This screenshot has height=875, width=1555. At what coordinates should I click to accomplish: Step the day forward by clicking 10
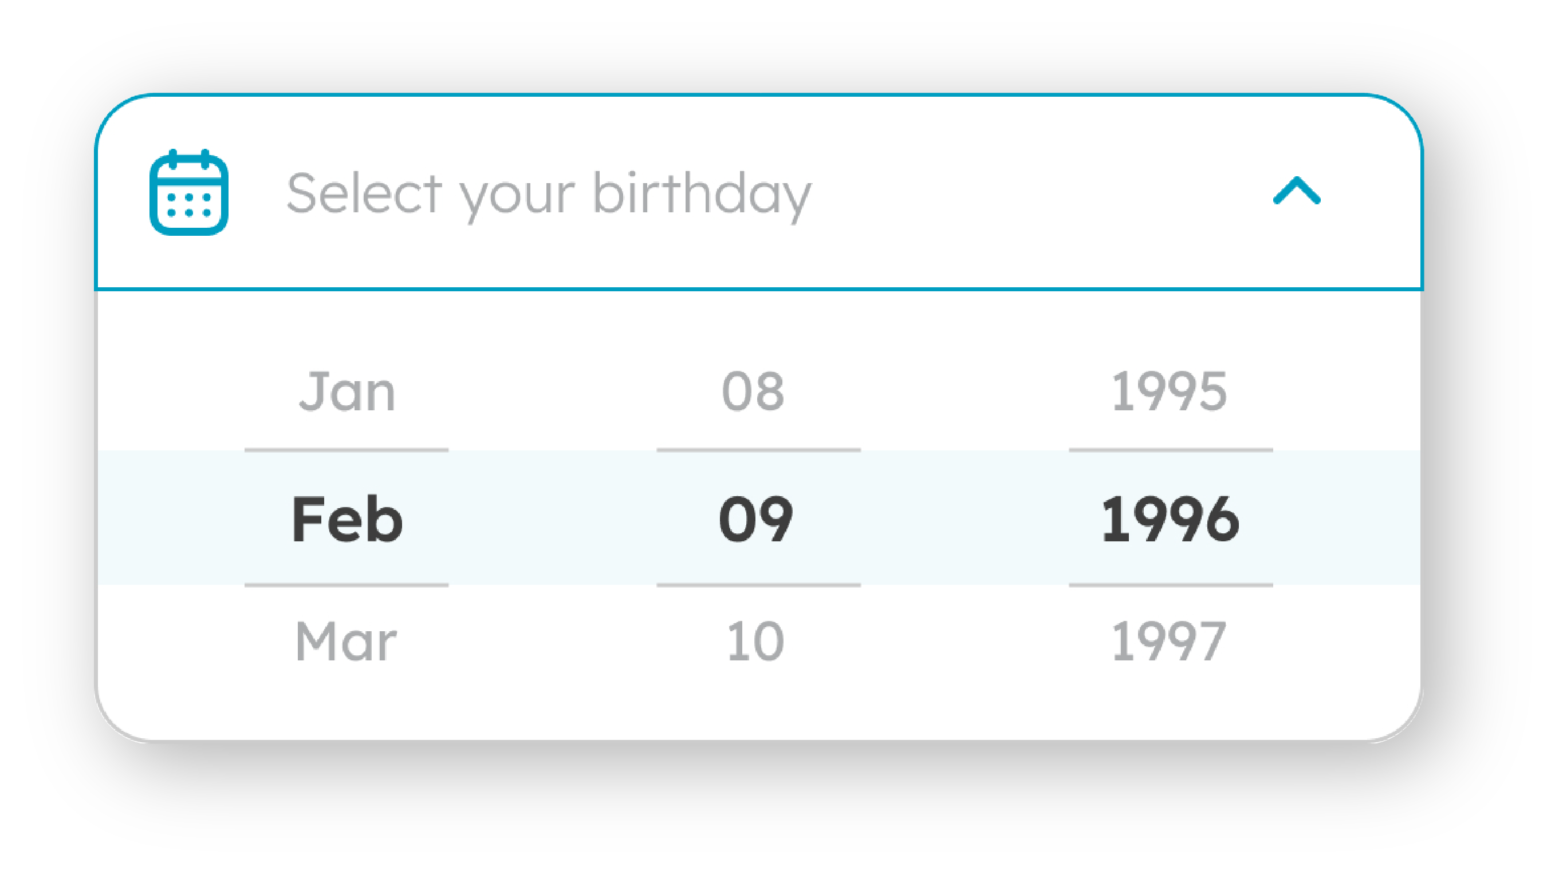755,641
